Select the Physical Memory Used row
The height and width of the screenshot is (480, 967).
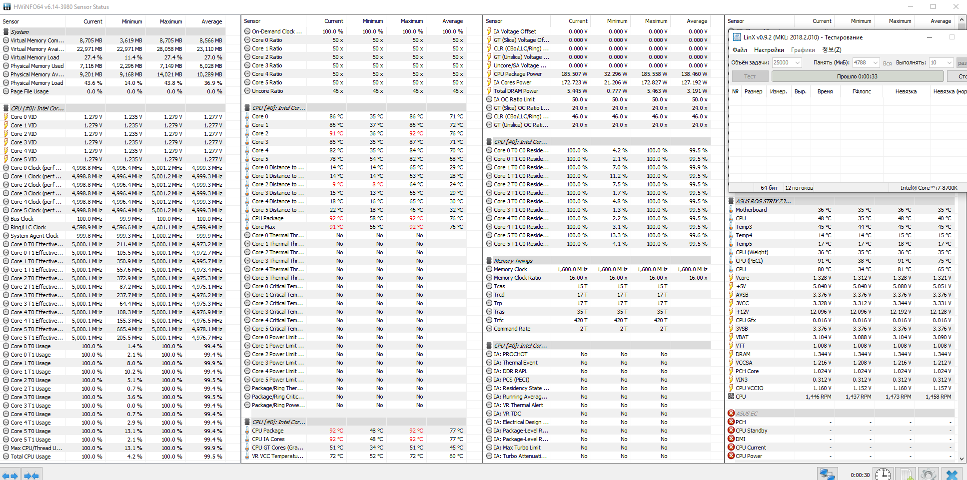[x=113, y=66]
